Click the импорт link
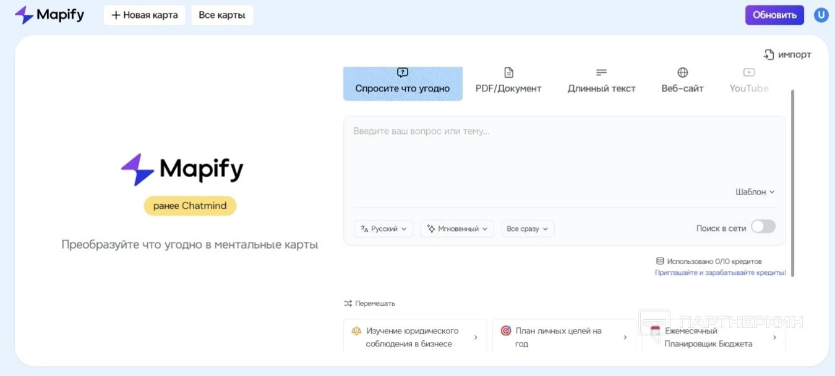This screenshot has height=376, width=835. click(x=795, y=54)
